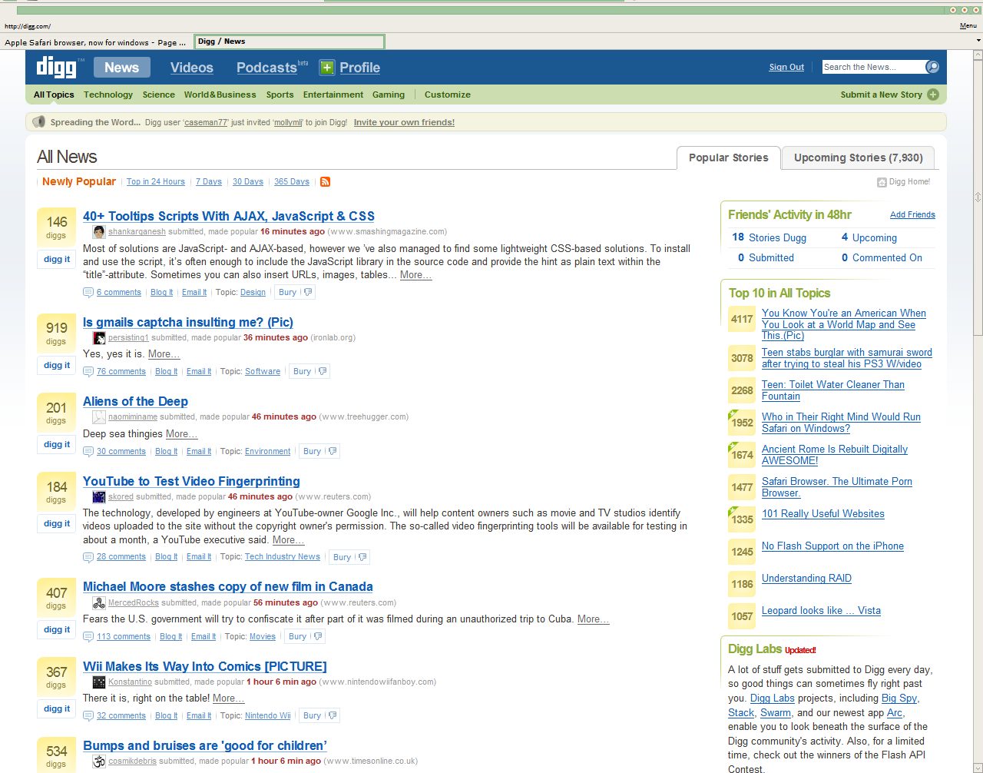This screenshot has height=773, width=983.
Task: Click digg it for Aliens of the Deep
Action: click(57, 445)
